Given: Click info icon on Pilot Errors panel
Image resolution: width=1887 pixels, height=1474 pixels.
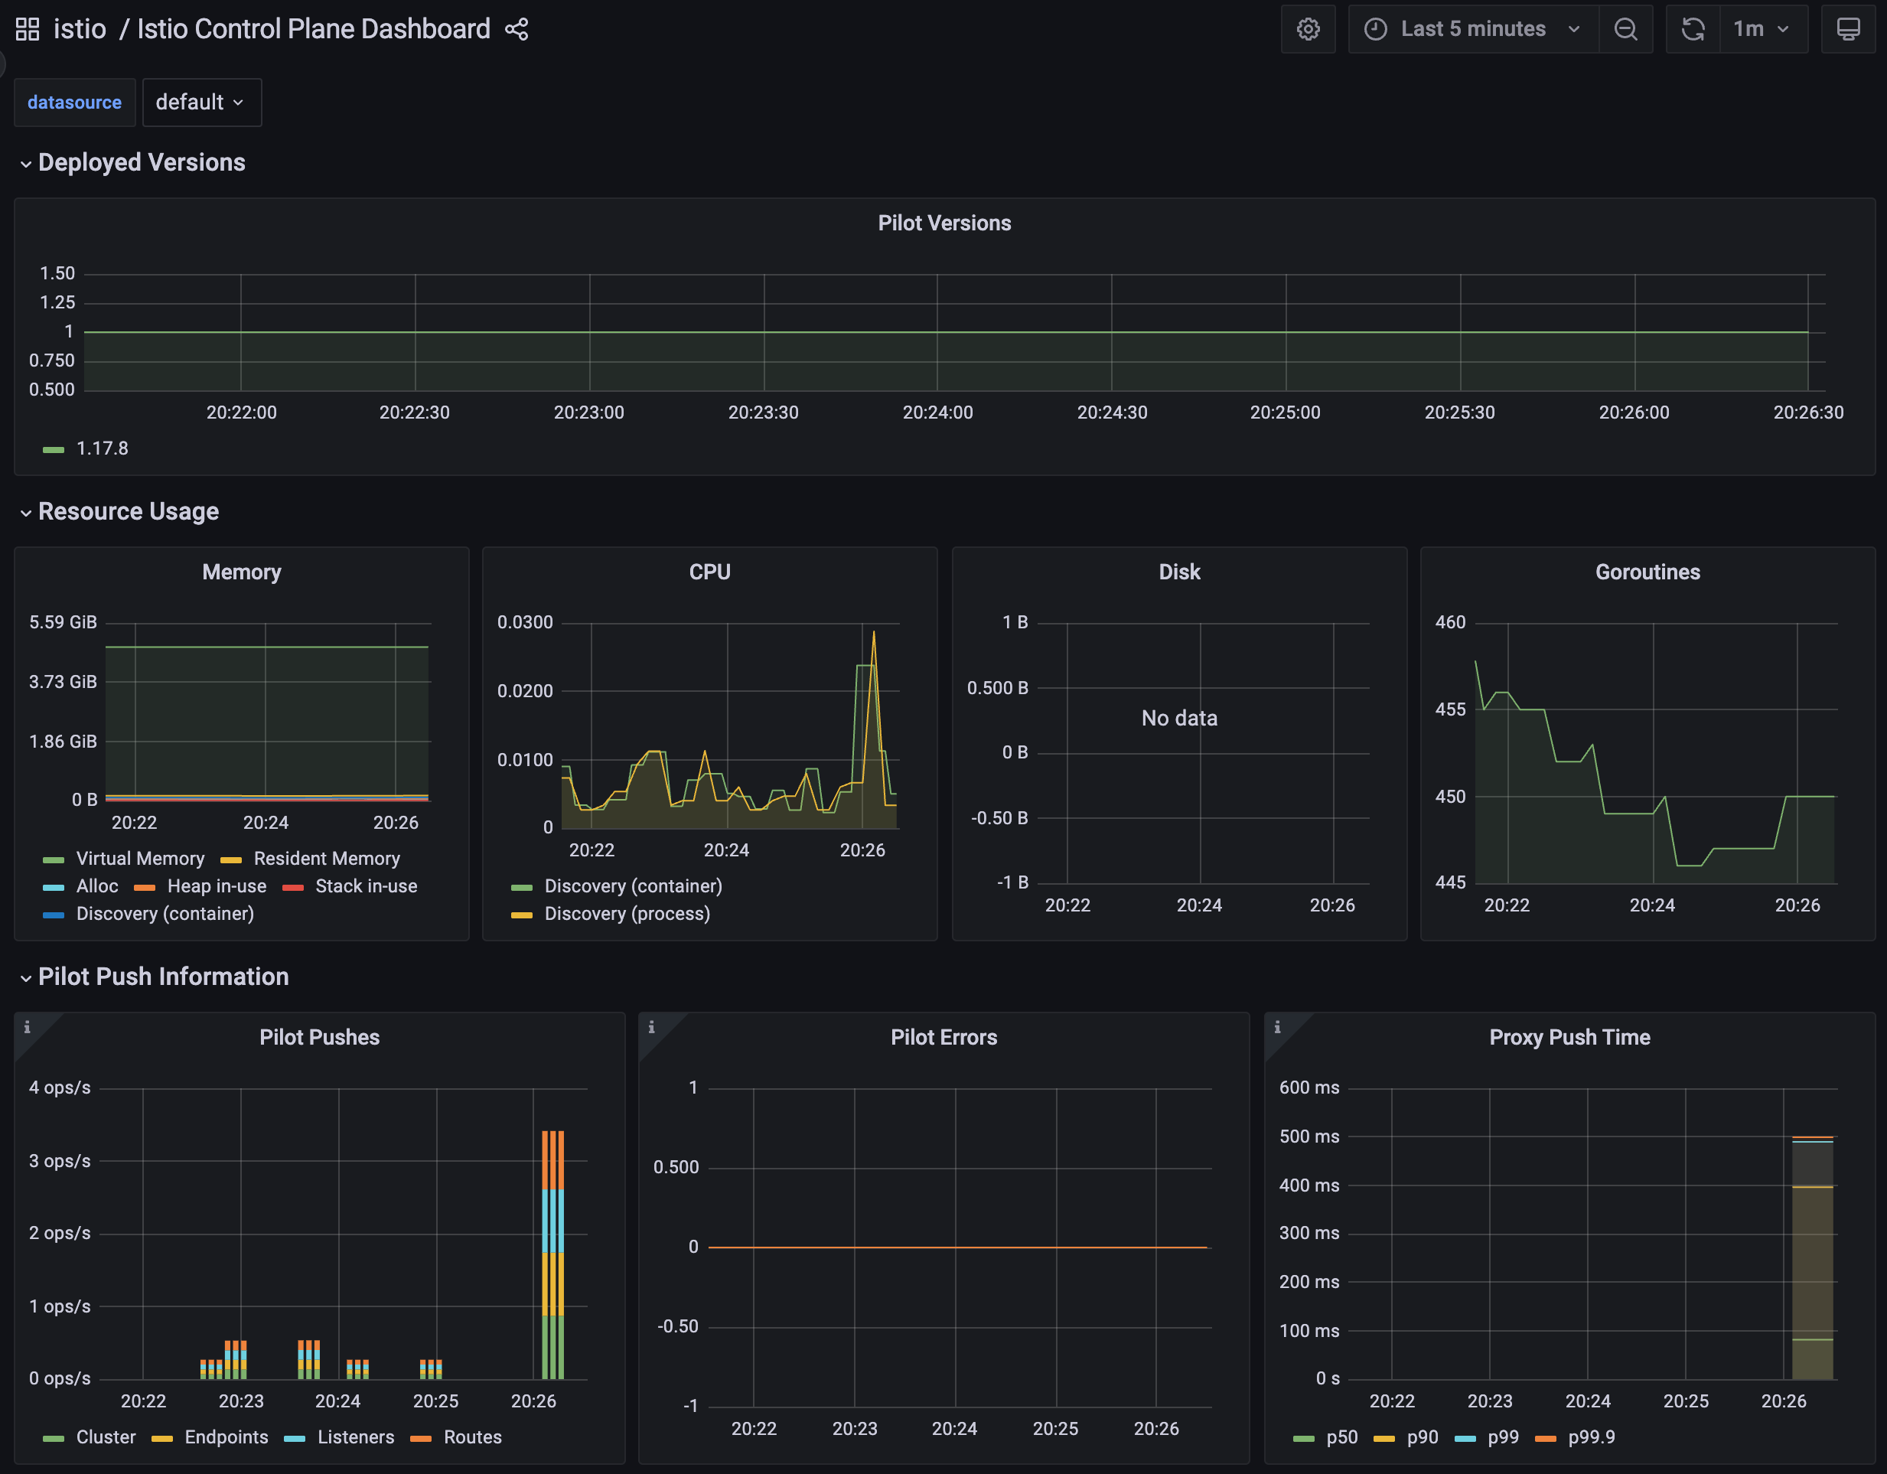Looking at the screenshot, I should coord(651,1027).
